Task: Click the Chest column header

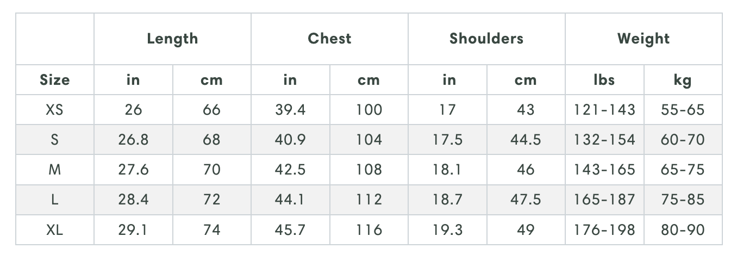Action: (329, 39)
